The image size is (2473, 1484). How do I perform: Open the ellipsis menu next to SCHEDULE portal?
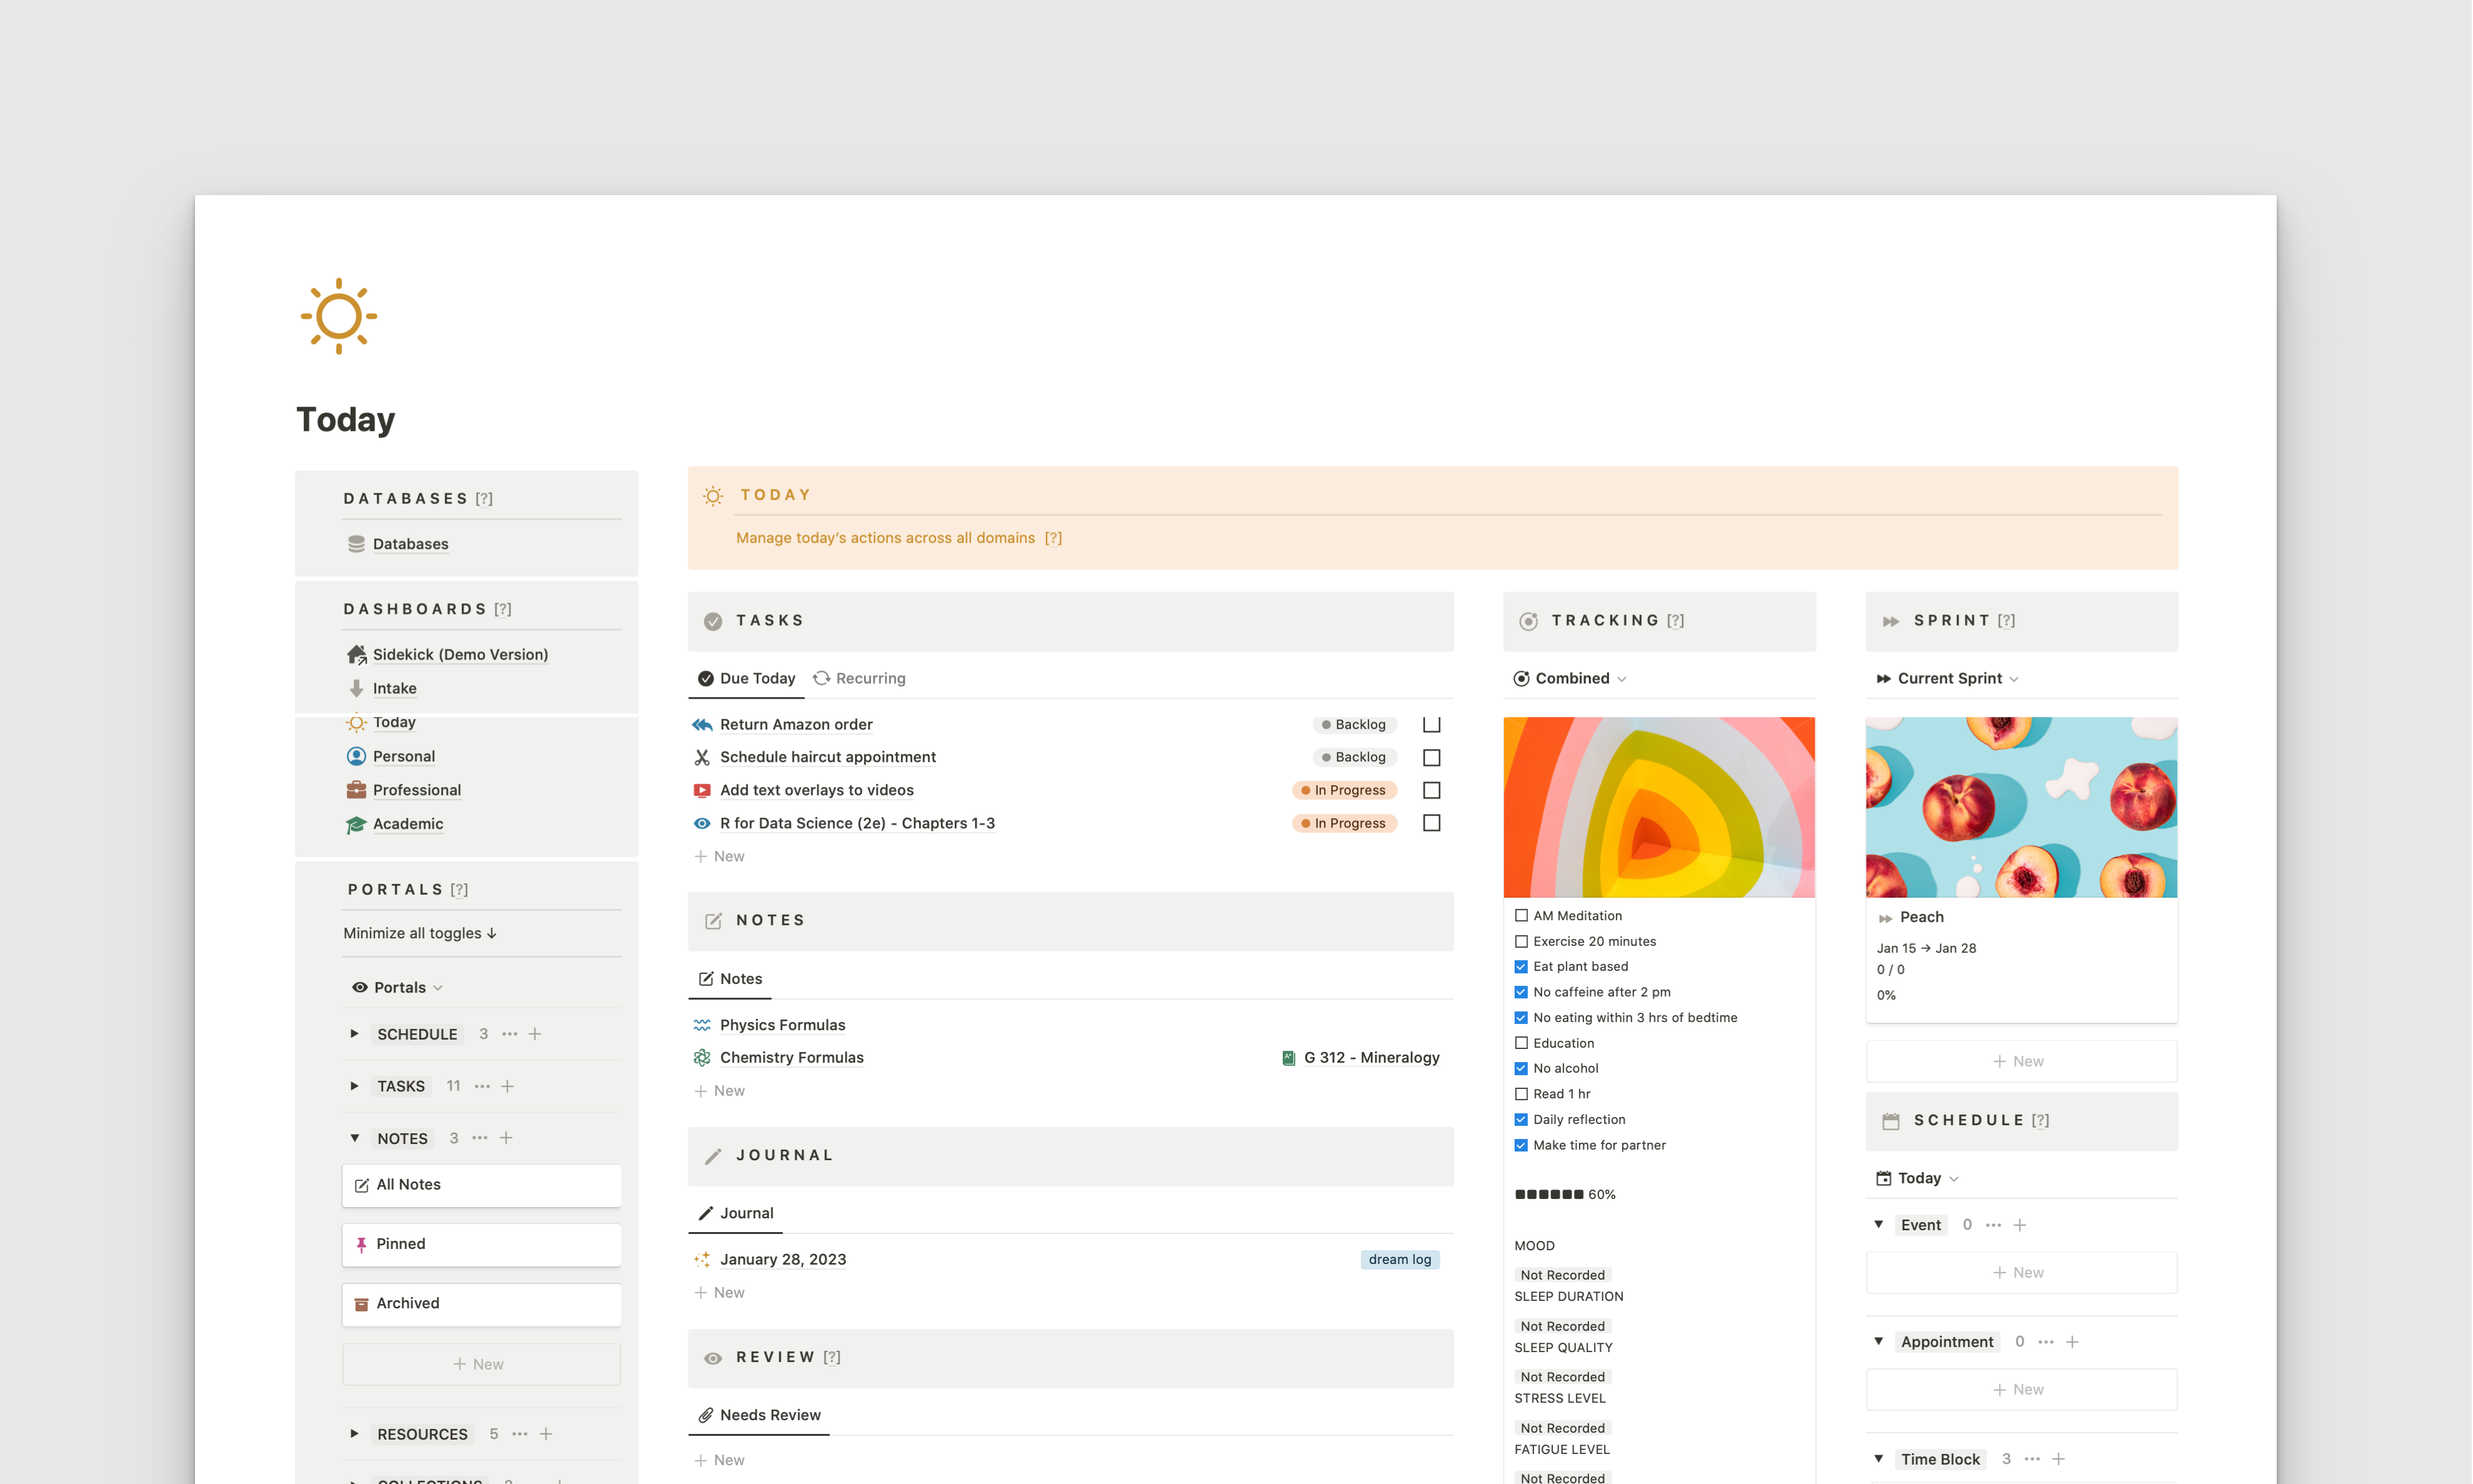click(x=510, y=1034)
